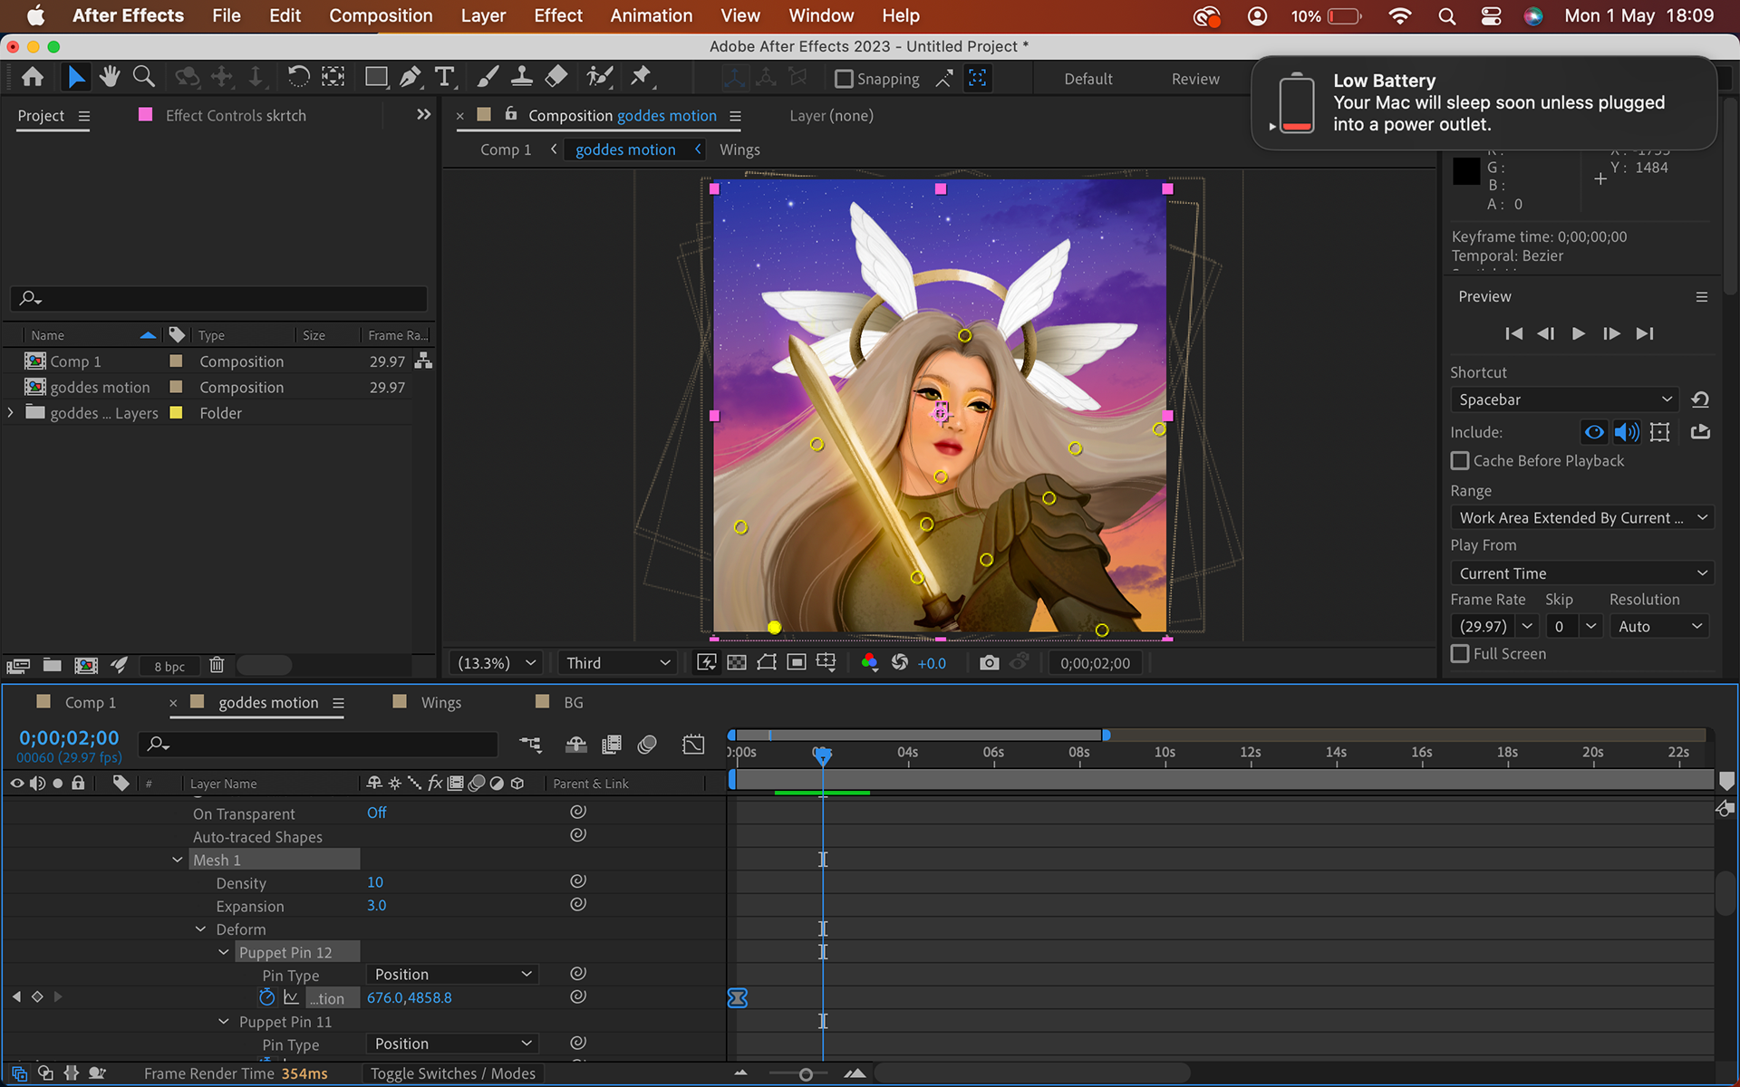
Task: Enable the Full Screen checkbox
Action: [1460, 654]
